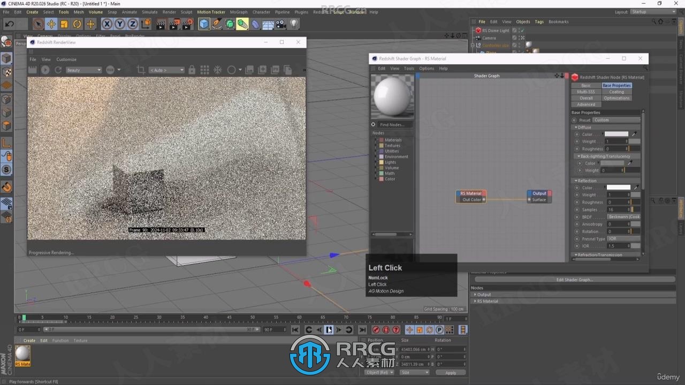Image resolution: width=685 pixels, height=385 pixels.
Task: Switch to the Coating tab
Action: [616, 92]
